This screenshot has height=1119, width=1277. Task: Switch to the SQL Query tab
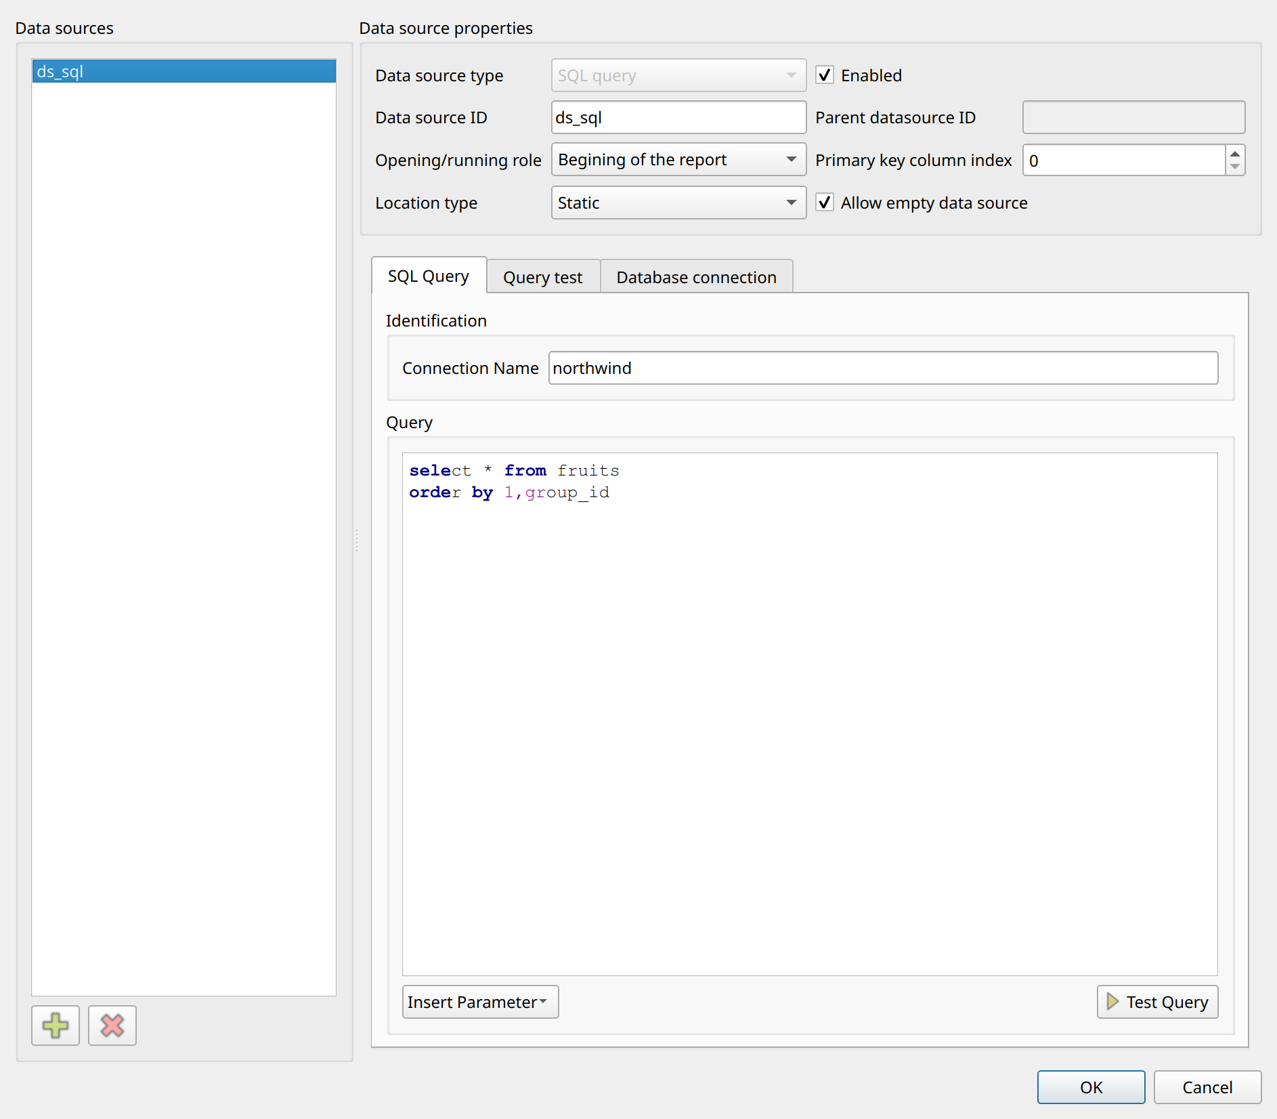point(429,276)
